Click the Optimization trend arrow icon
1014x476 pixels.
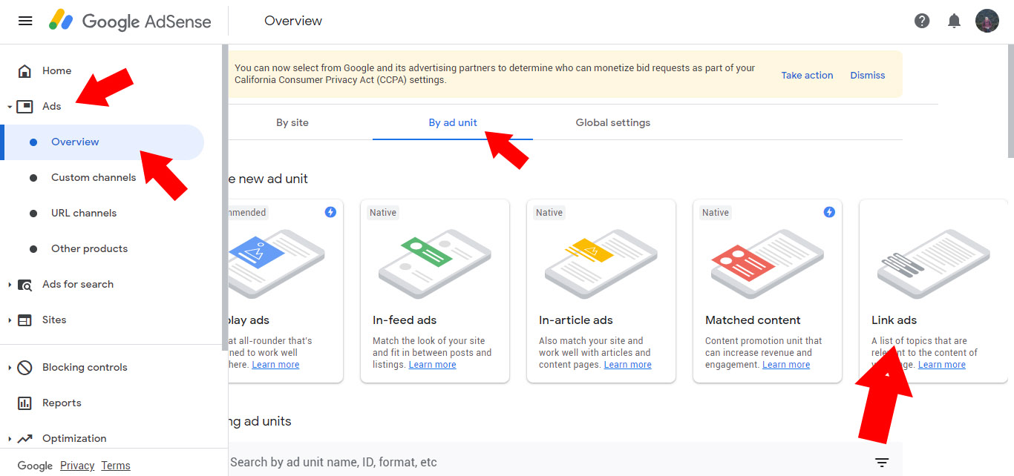(x=24, y=439)
